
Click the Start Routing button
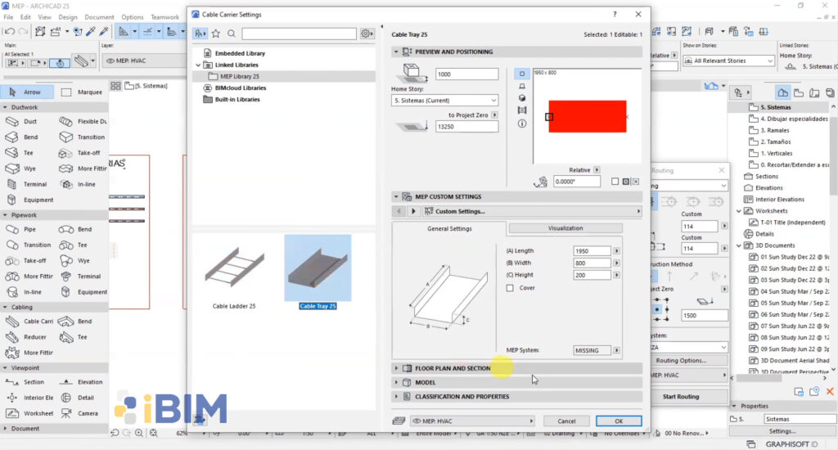tap(681, 397)
